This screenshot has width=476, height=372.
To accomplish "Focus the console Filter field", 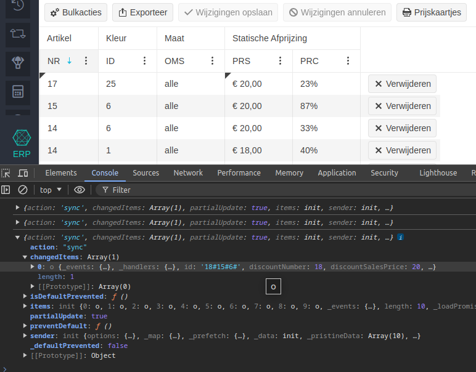I will pos(285,190).
